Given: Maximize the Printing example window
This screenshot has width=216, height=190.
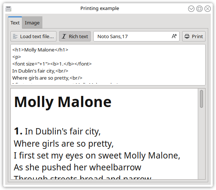Looking at the screenshot, I should click(x=199, y=9).
